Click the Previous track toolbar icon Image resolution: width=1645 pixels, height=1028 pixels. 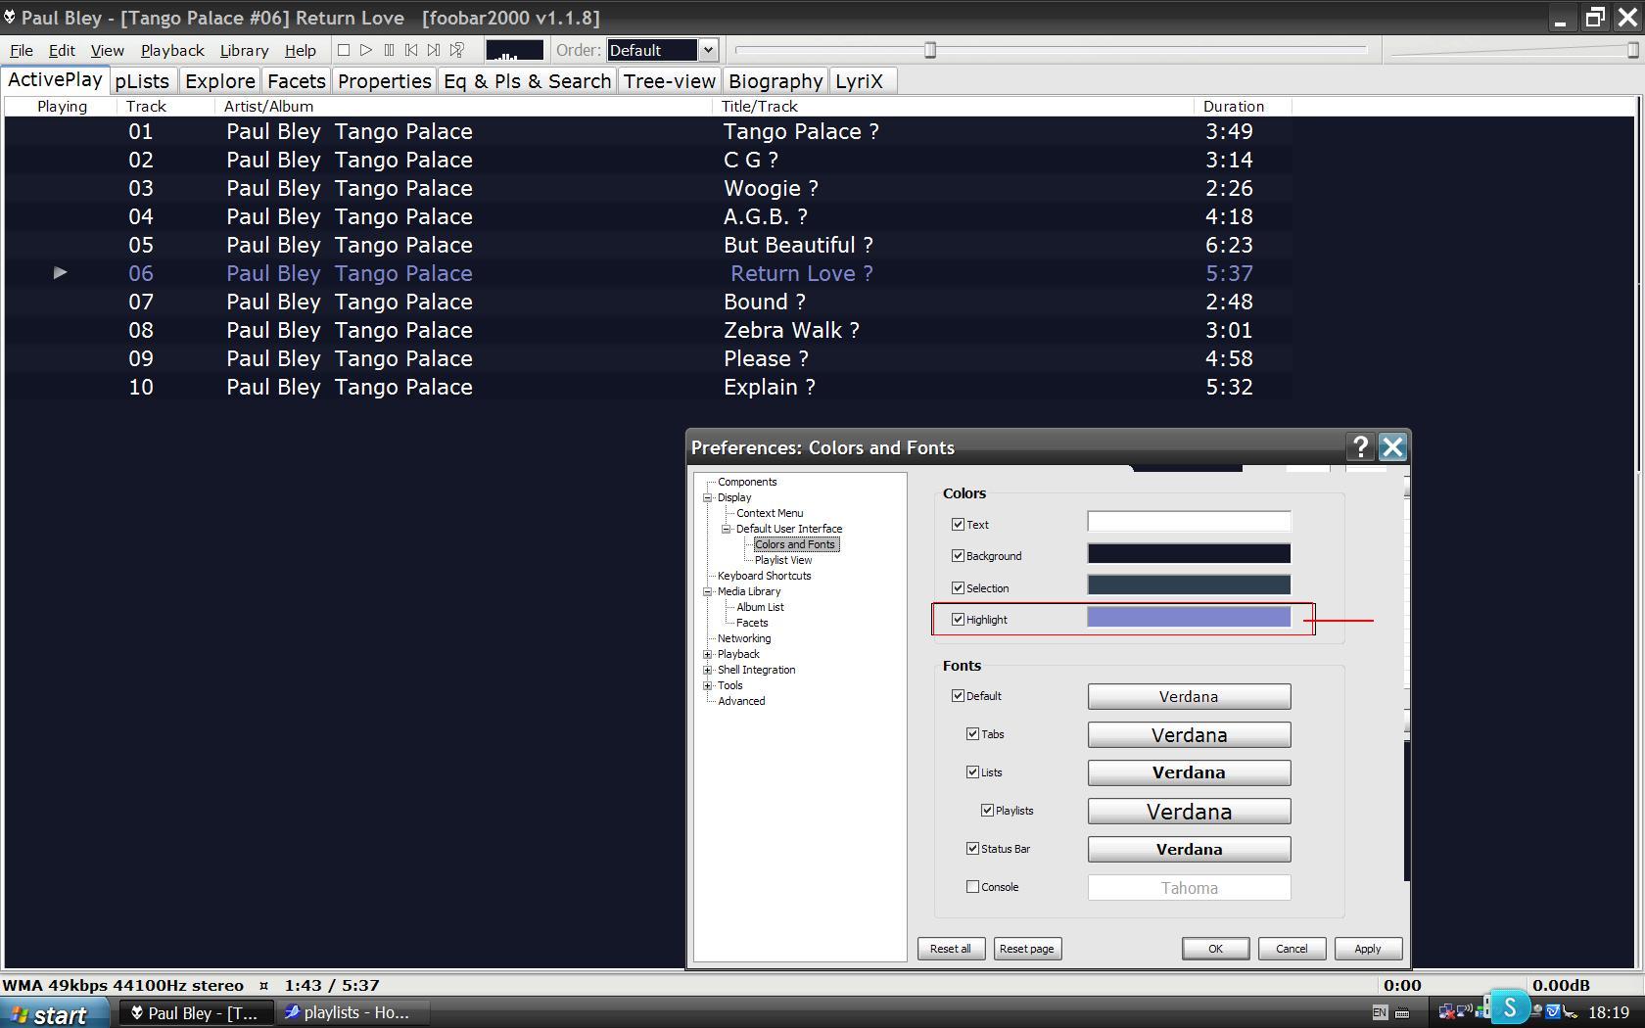pos(411,50)
